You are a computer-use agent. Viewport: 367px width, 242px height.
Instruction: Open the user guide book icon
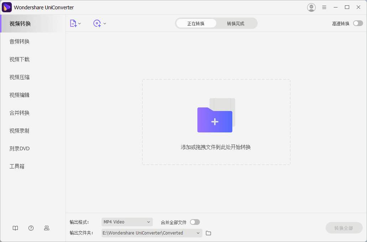point(15,228)
